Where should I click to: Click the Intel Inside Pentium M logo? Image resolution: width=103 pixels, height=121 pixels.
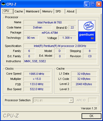(x=87, y=31)
